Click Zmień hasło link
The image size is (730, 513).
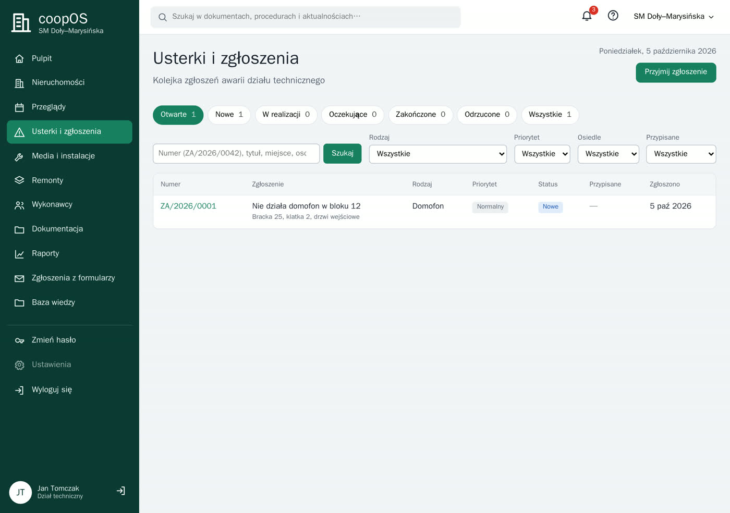click(x=69, y=340)
